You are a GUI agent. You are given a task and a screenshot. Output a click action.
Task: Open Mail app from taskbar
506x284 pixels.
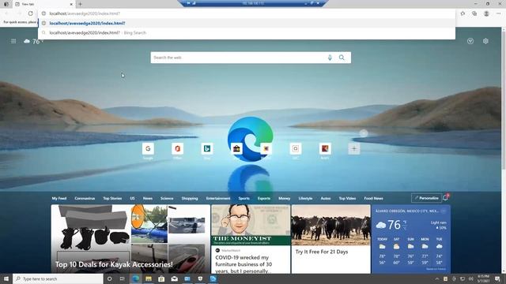point(174,278)
